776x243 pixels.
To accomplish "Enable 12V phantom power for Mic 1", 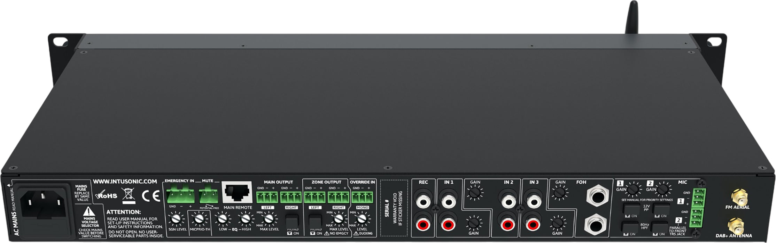I will (x=631, y=209).
